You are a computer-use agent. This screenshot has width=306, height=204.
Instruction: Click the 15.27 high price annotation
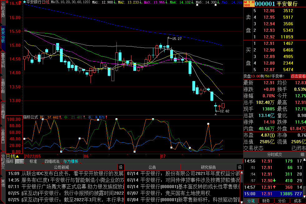click(x=177, y=39)
